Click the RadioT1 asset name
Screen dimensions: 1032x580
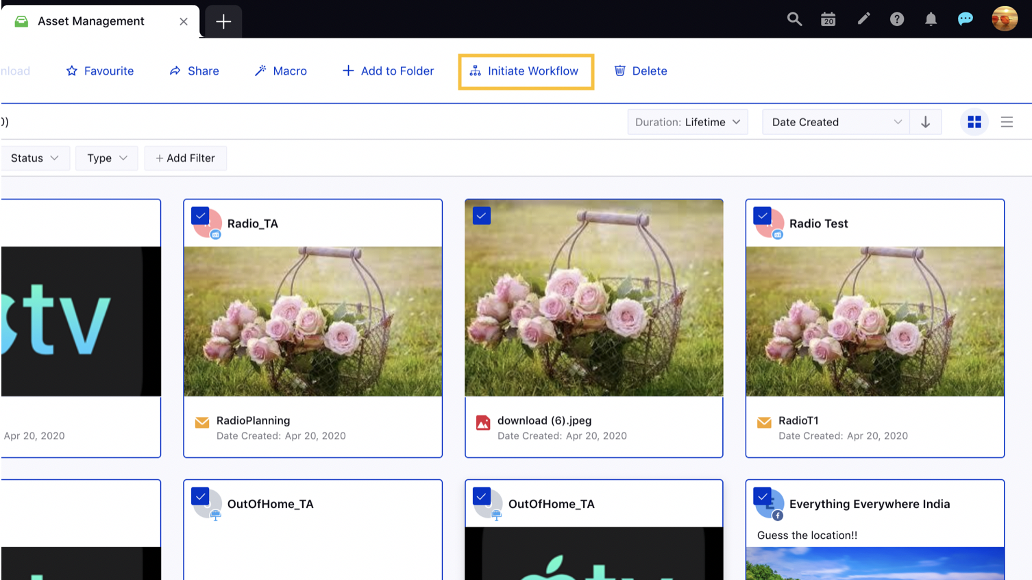pyautogui.click(x=798, y=420)
